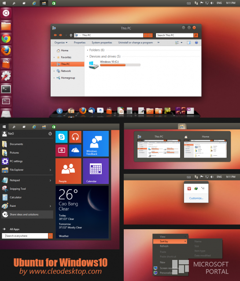
Task: Launch Google Chrome from the left launcher
Action: coord(6,38)
